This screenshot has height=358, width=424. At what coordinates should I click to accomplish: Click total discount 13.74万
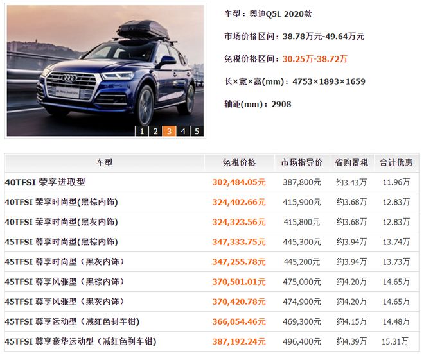(x=396, y=242)
